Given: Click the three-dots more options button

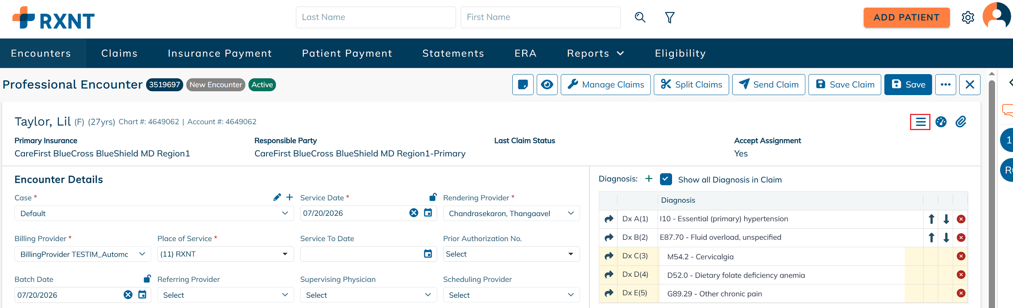Looking at the screenshot, I should 946,84.
